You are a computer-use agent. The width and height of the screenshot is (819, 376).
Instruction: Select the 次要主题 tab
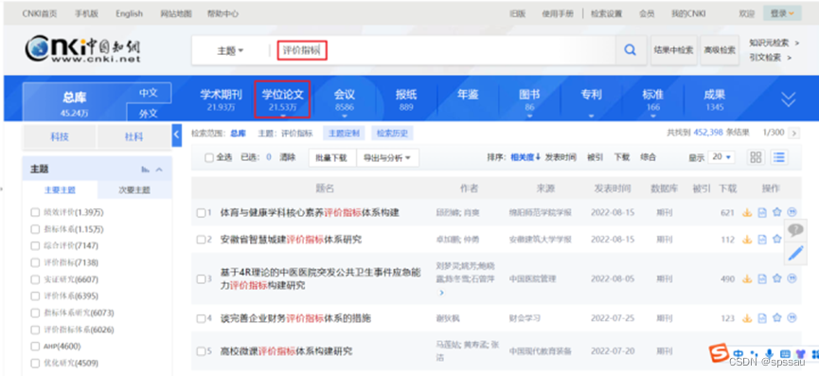pyautogui.click(x=134, y=190)
